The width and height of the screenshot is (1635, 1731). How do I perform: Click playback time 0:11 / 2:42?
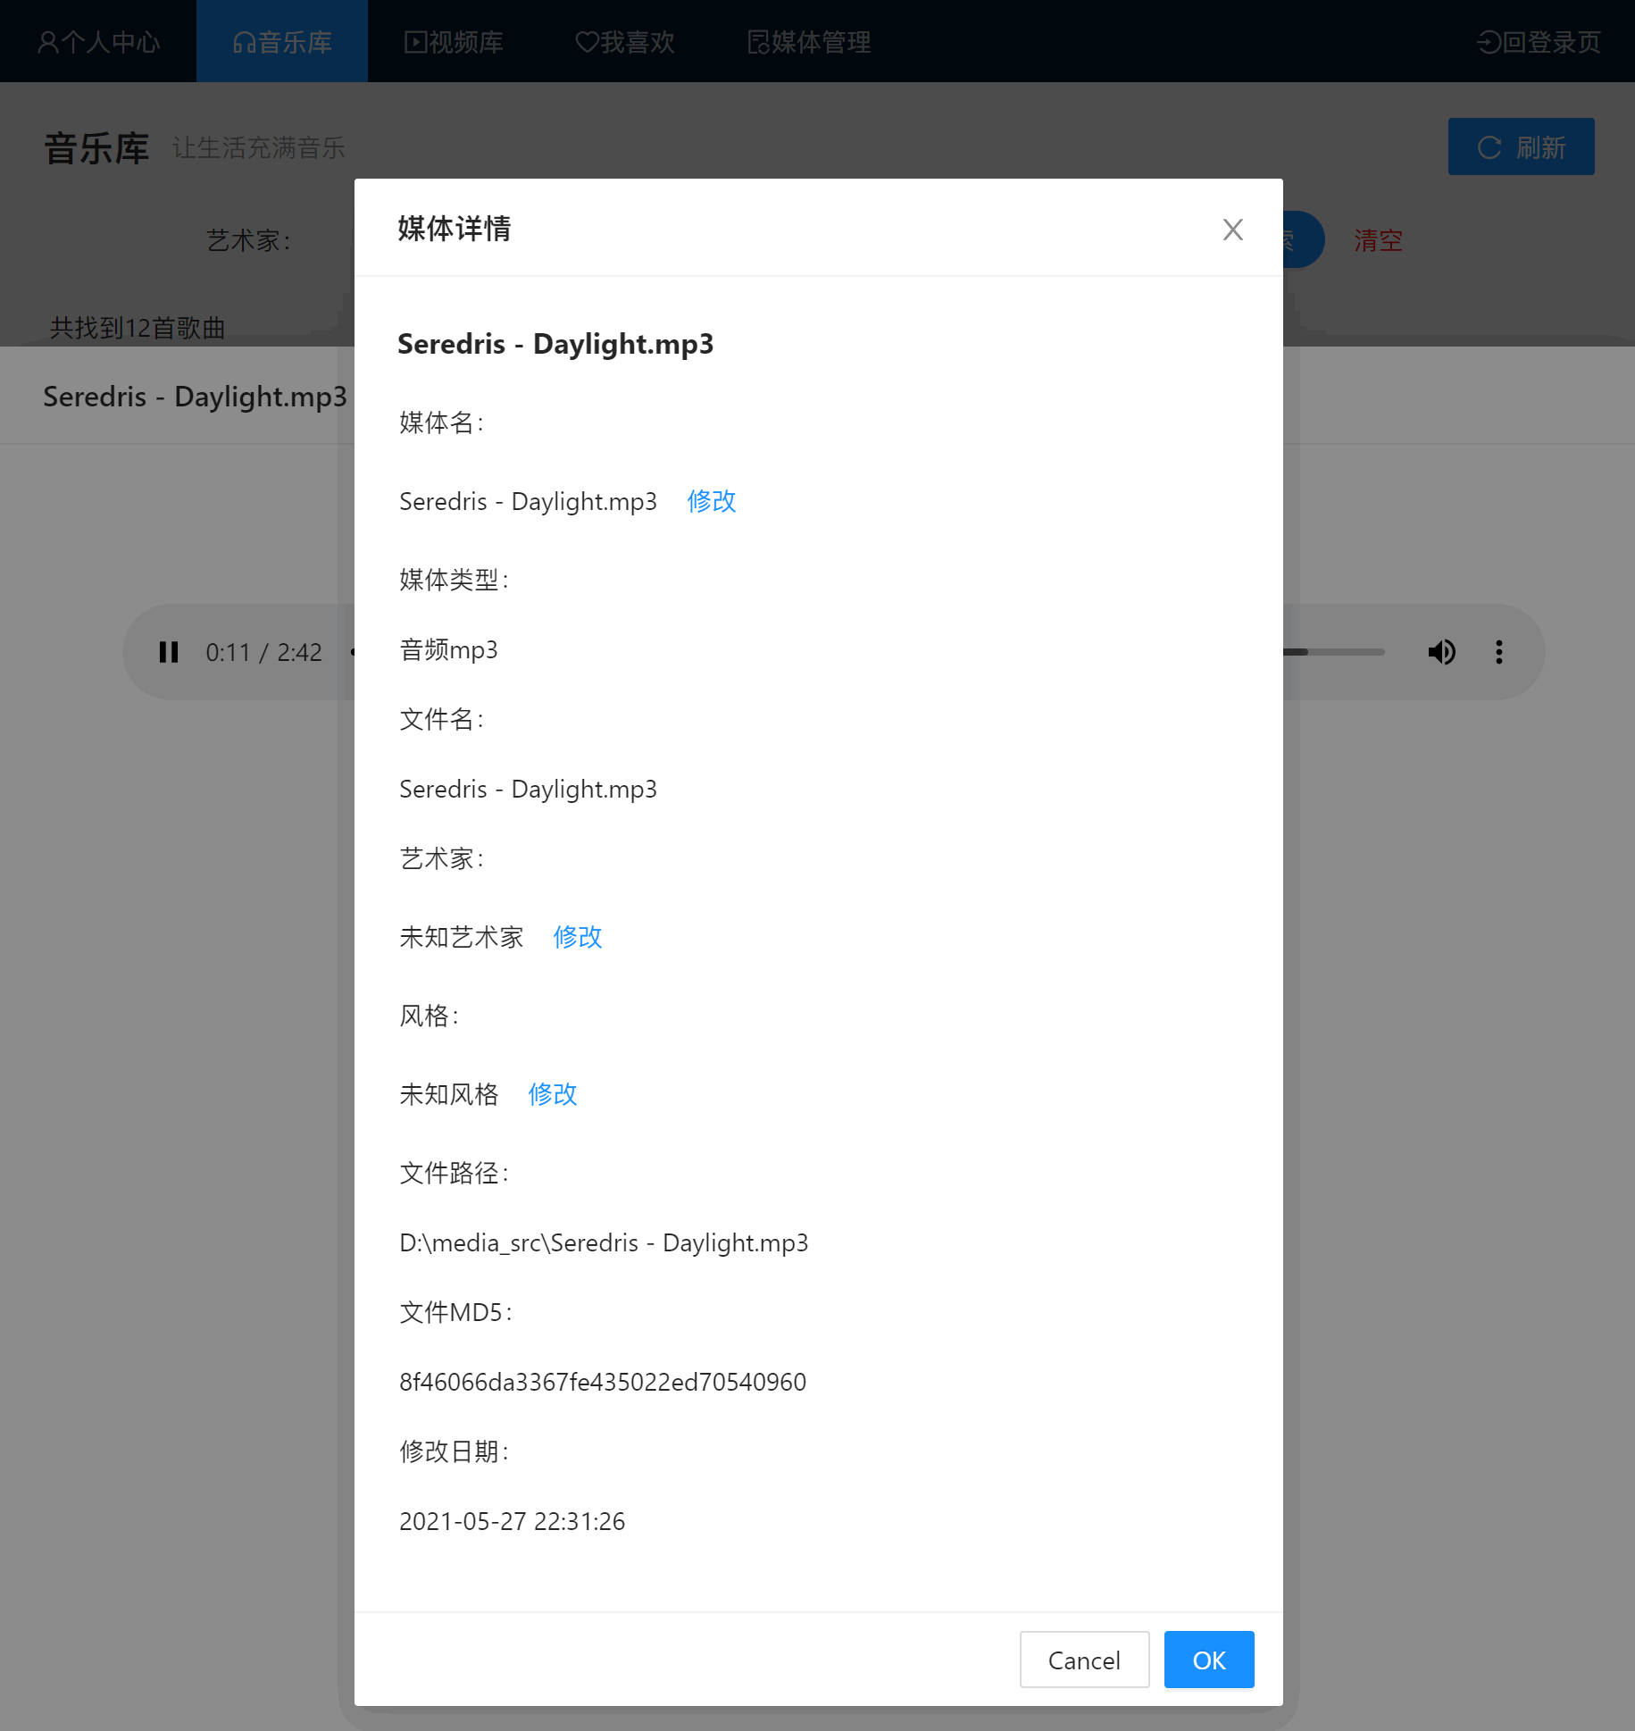(263, 653)
